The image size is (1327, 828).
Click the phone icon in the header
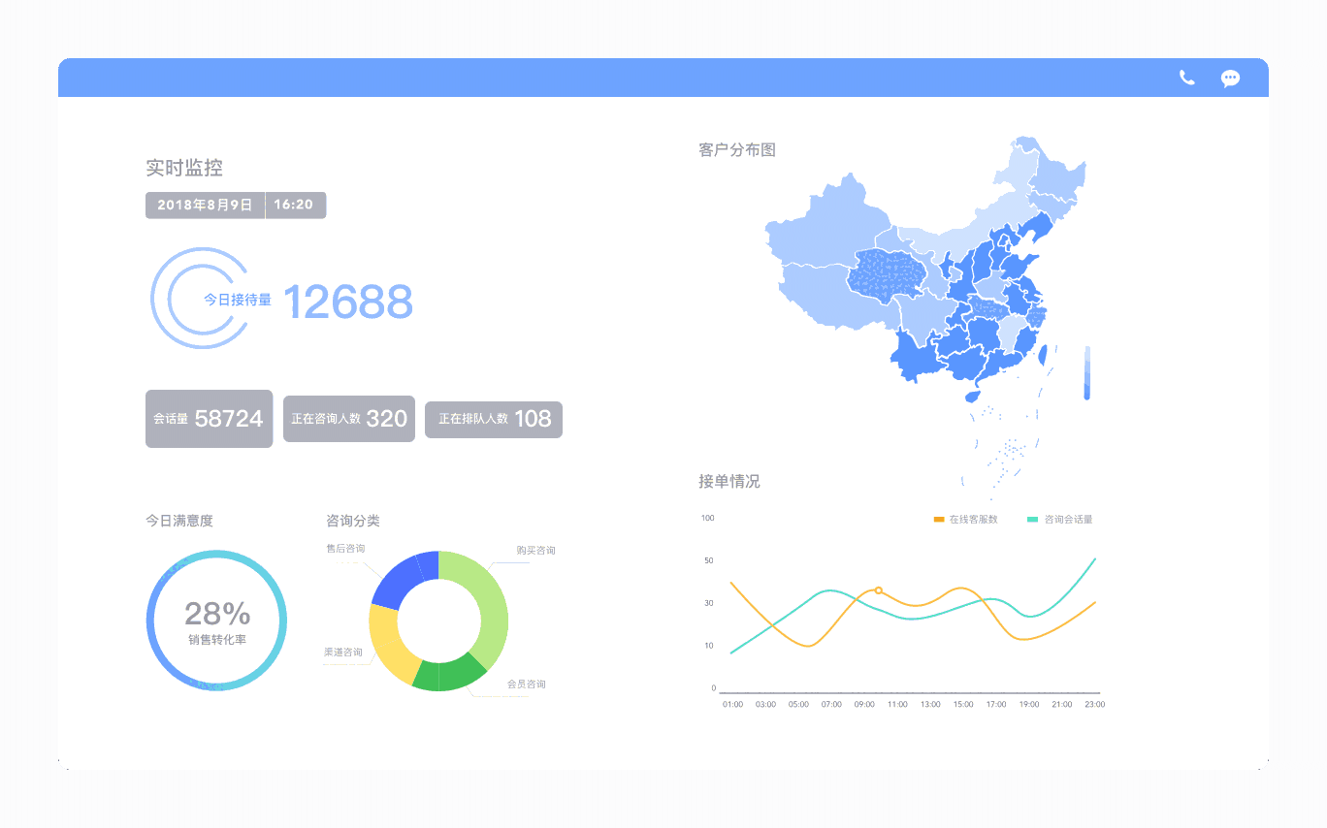click(x=1187, y=78)
